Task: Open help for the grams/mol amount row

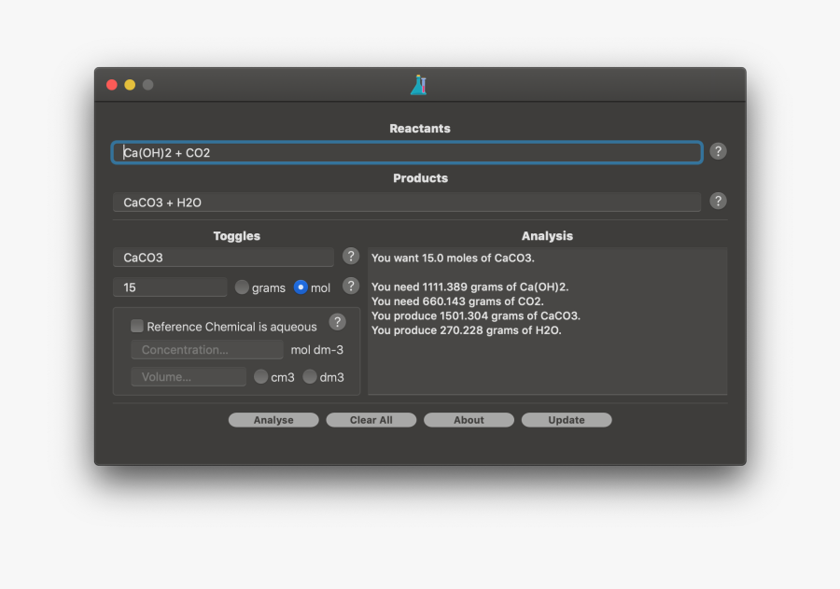Action: pos(350,286)
